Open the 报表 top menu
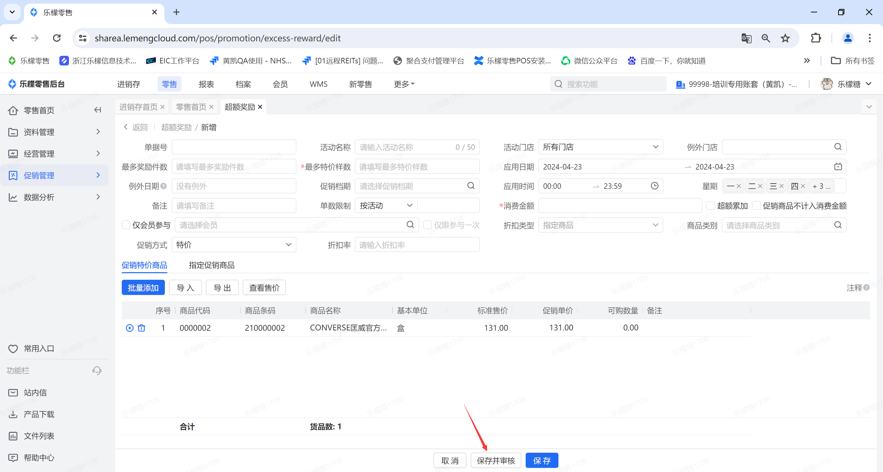Image resolution: width=883 pixels, height=472 pixels. pyautogui.click(x=206, y=84)
